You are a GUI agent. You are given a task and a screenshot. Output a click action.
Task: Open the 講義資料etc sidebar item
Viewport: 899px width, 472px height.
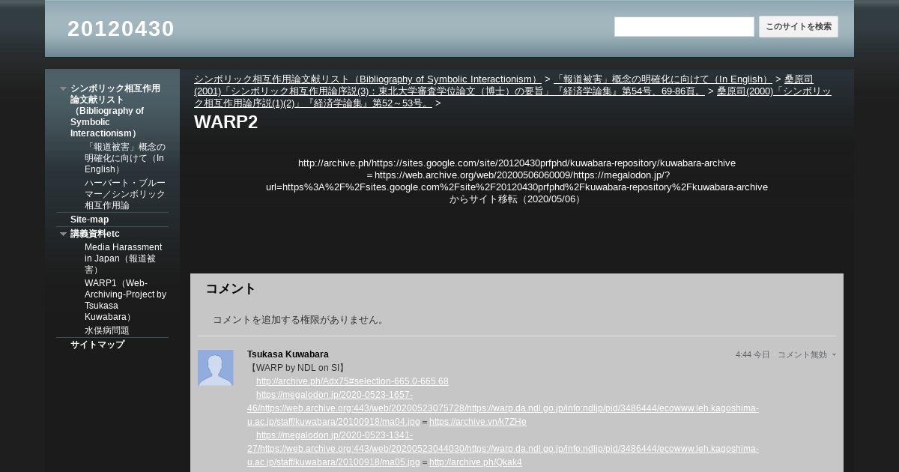tap(95, 234)
